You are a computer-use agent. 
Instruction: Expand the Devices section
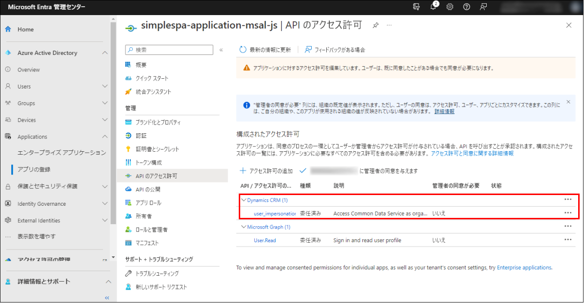coord(105,120)
